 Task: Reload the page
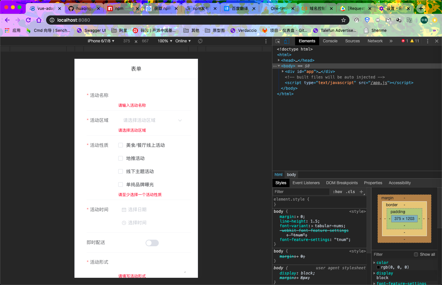[x=28, y=20]
